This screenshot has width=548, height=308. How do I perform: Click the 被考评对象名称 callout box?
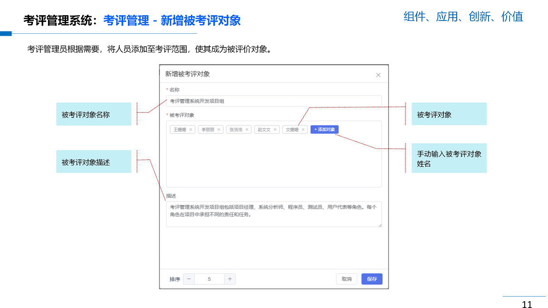tap(94, 114)
